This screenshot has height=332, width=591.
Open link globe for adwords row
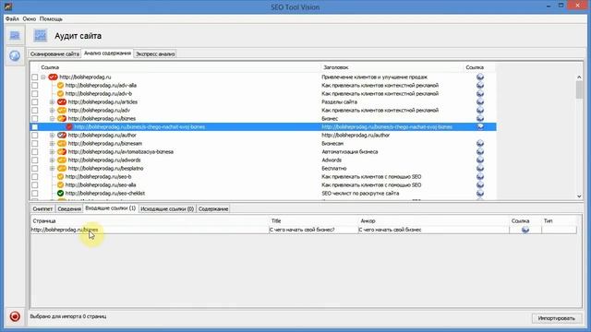[480, 160]
